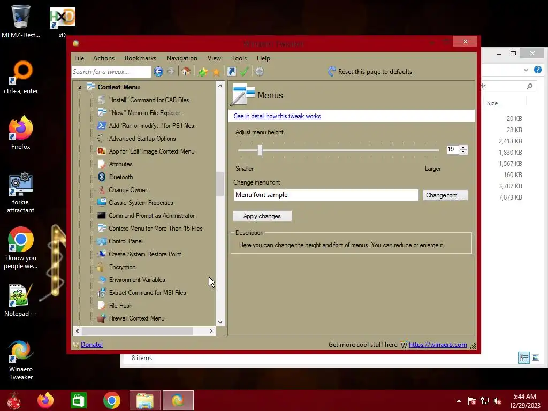Open bookmarks with the gold star icon
The width and height of the screenshot is (548, 411).
point(216,72)
